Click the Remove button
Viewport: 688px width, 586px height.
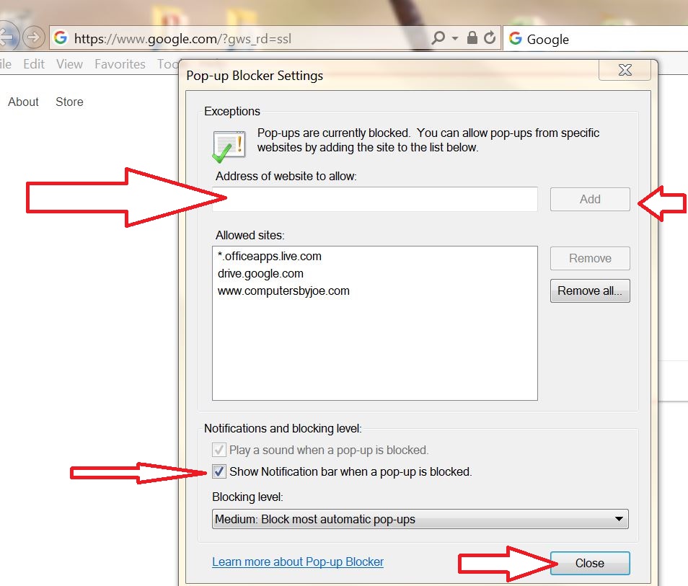coord(590,258)
